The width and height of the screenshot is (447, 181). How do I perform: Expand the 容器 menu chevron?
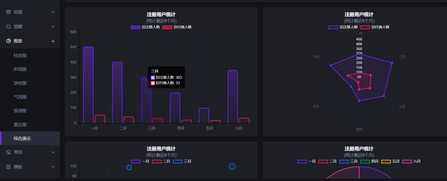pos(53,12)
